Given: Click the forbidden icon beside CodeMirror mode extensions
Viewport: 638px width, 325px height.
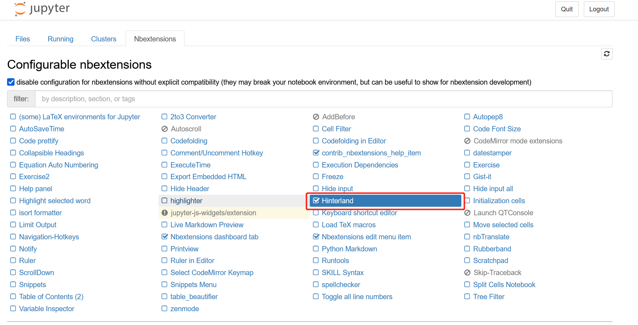Looking at the screenshot, I should click(467, 141).
